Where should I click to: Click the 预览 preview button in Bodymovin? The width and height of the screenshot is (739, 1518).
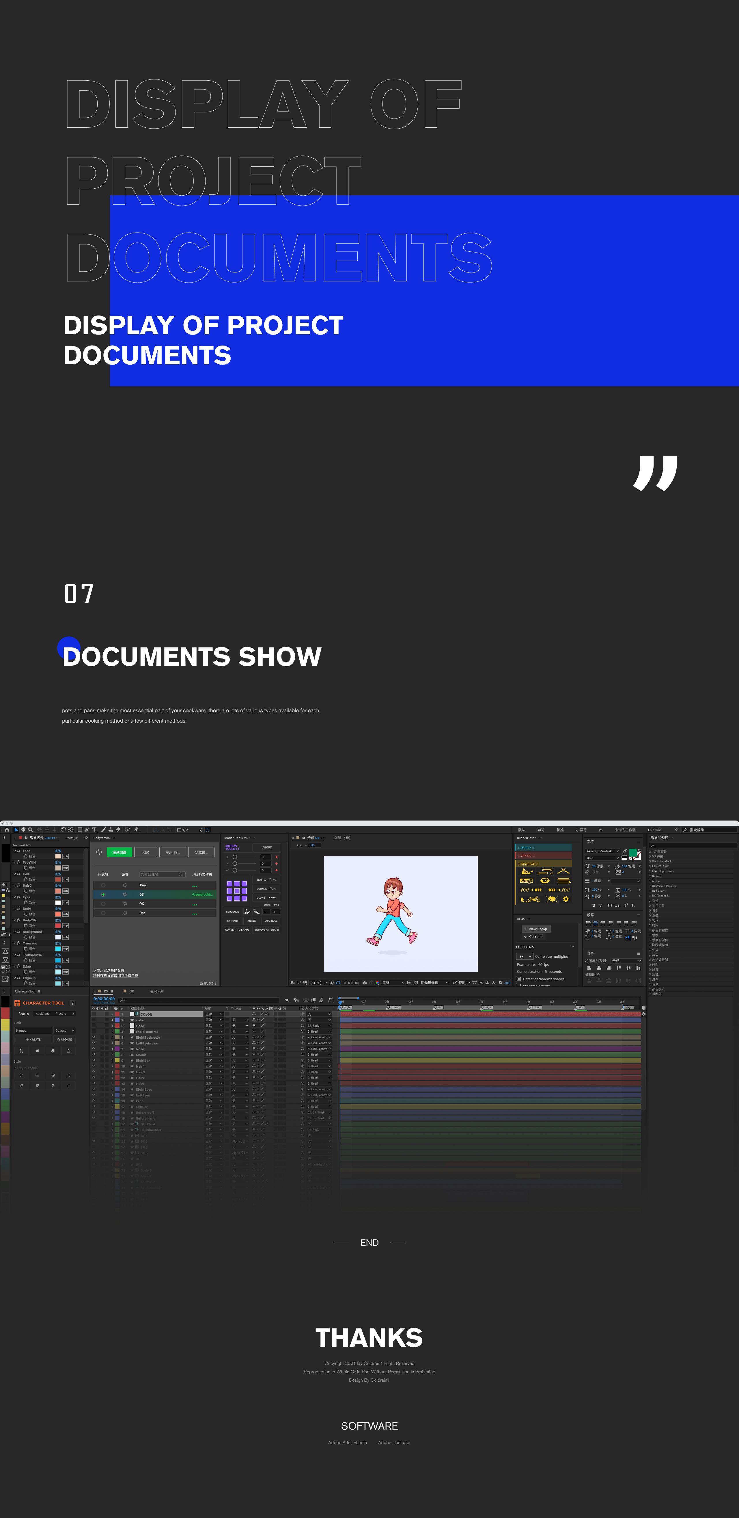coord(145,852)
